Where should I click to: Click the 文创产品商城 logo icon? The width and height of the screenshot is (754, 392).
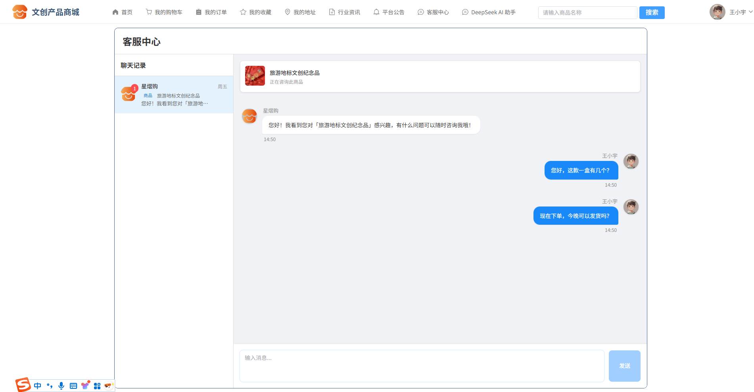[19, 12]
